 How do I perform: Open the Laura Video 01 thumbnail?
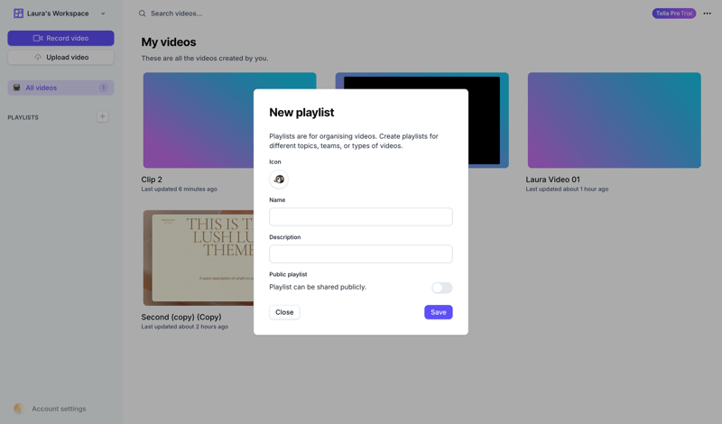tap(615, 120)
